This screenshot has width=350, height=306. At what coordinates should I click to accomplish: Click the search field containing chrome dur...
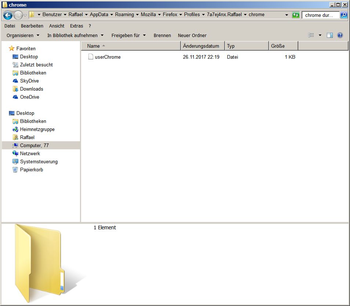click(321, 15)
